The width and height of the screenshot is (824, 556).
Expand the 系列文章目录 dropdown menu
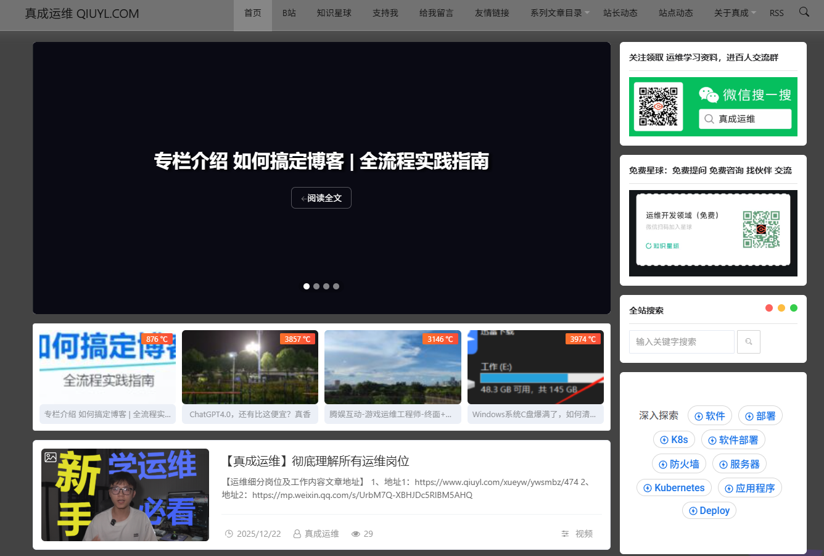(x=557, y=12)
